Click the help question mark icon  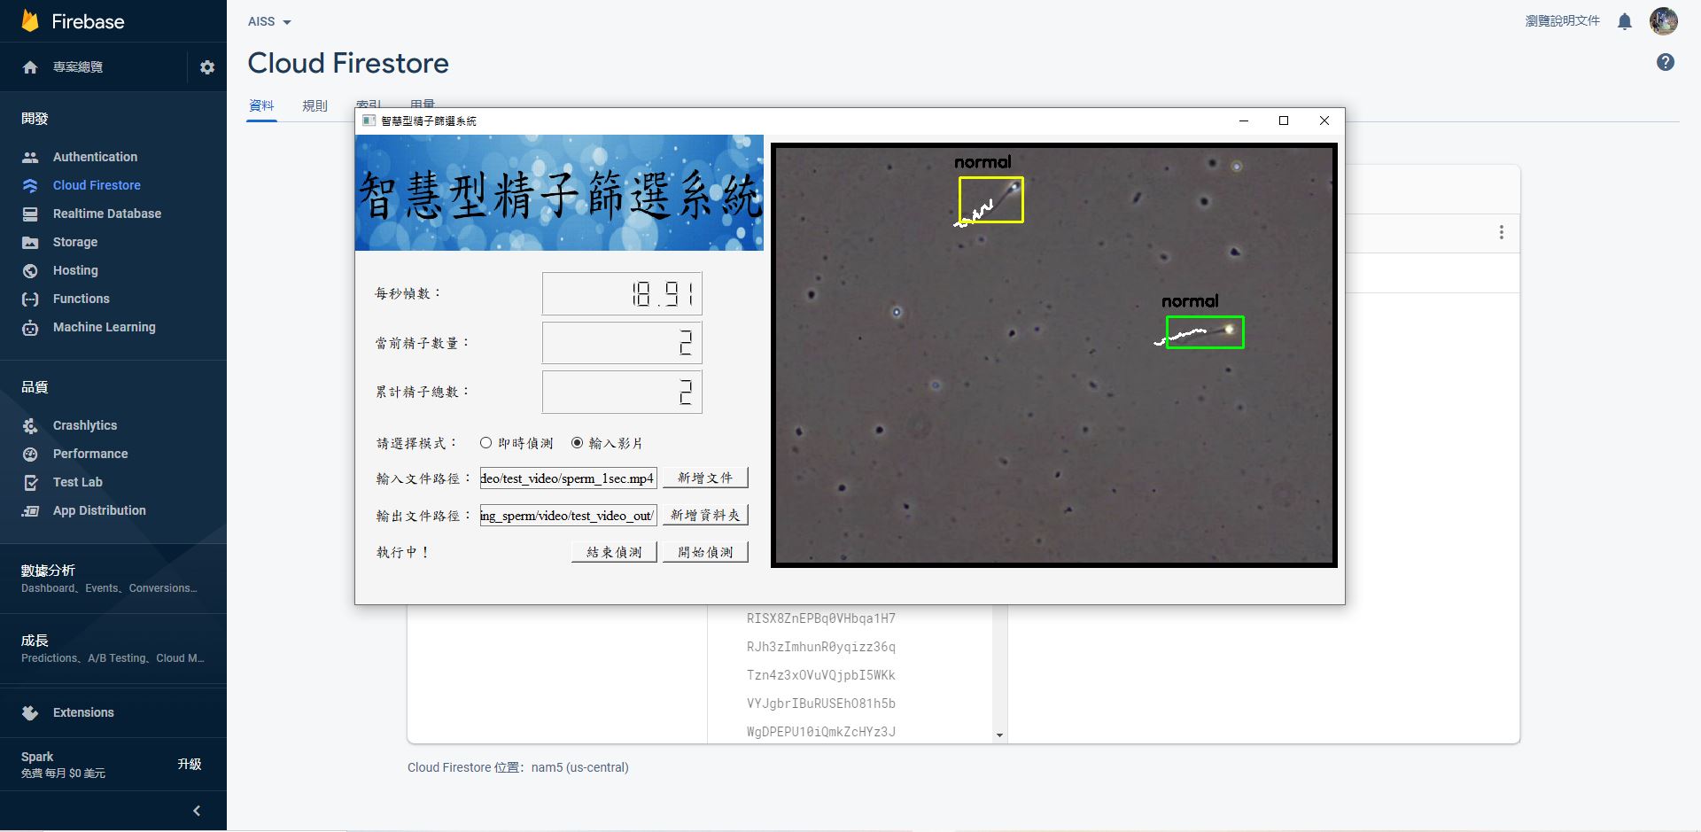pyautogui.click(x=1665, y=62)
